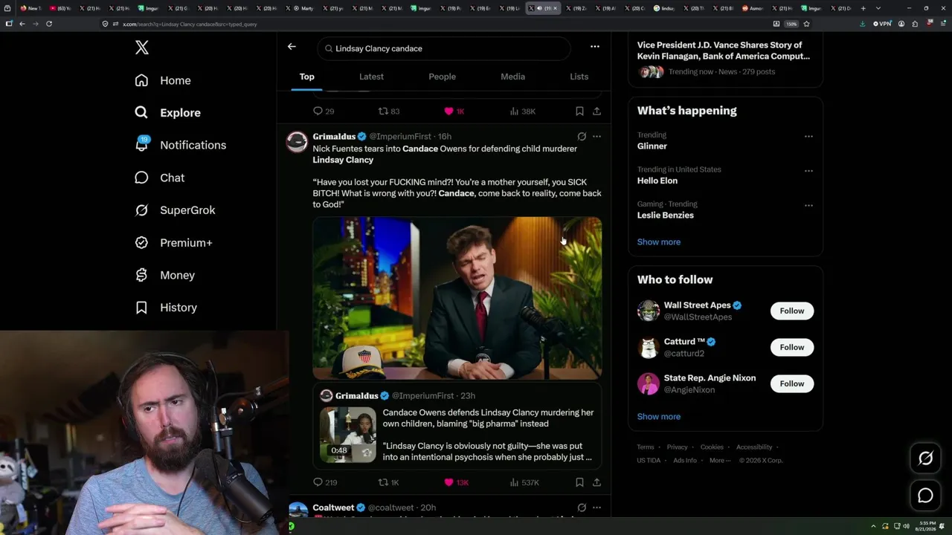Open options for the Leslie Benzies trend
952x535 pixels.
click(808, 205)
